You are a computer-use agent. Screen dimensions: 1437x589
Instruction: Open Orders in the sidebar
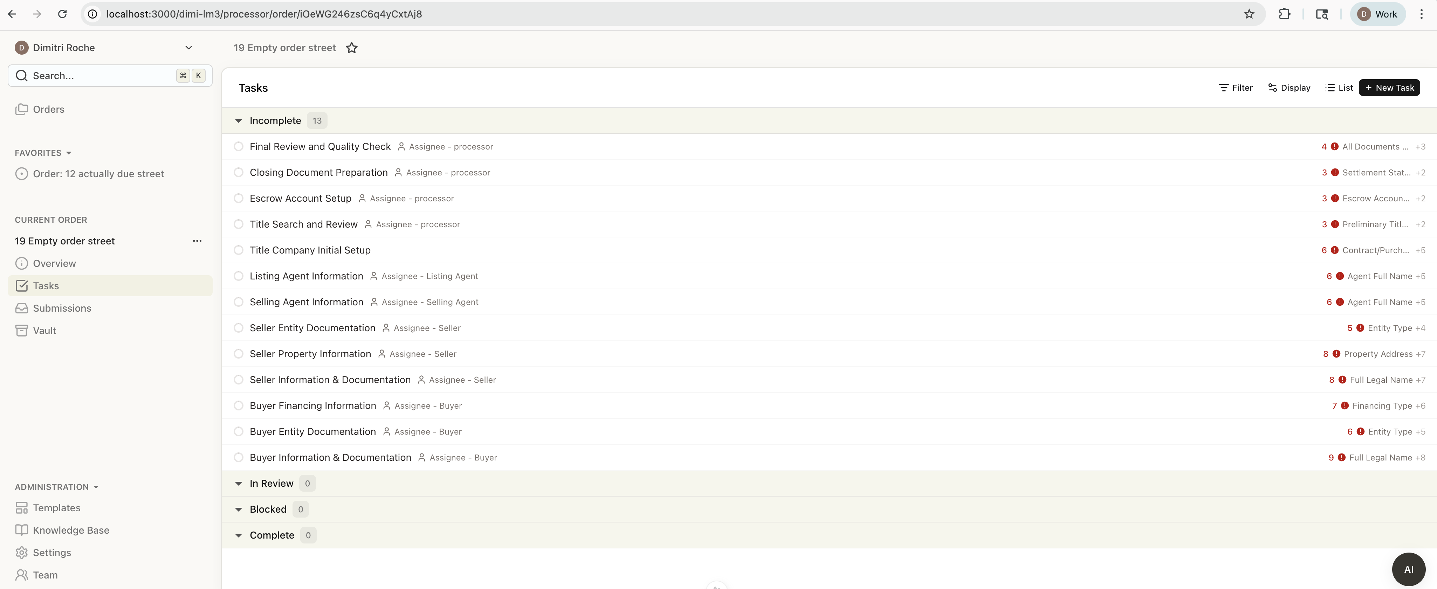pyautogui.click(x=49, y=109)
